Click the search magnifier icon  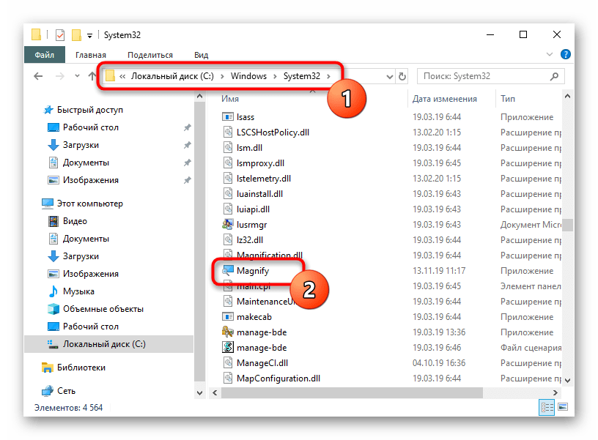(x=554, y=76)
